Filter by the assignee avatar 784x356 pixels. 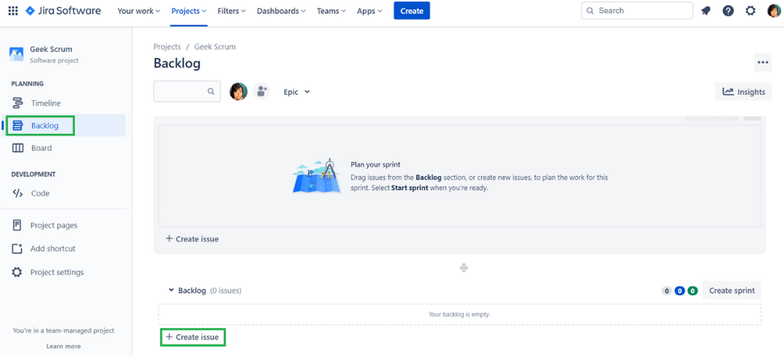click(239, 92)
